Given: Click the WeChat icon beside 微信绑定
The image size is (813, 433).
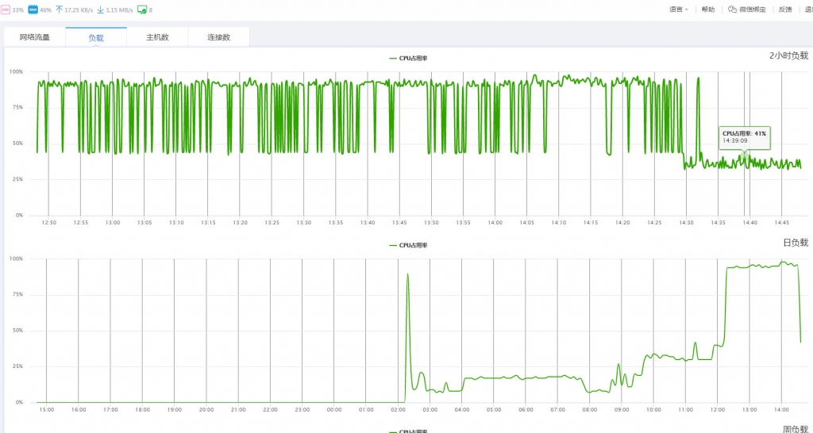Looking at the screenshot, I should point(733,10).
